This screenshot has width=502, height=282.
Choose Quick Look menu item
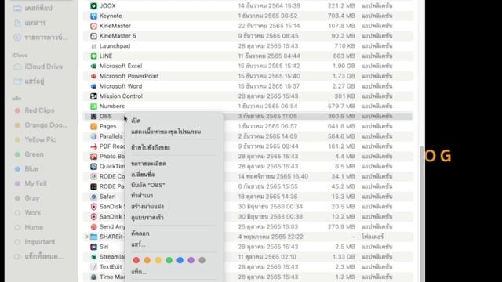coord(147,218)
